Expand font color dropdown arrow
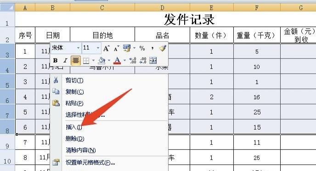This screenshot has height=171, width=316. [124, 61]
